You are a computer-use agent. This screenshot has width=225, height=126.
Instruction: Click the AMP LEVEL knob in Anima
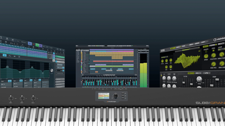point(199,79)
